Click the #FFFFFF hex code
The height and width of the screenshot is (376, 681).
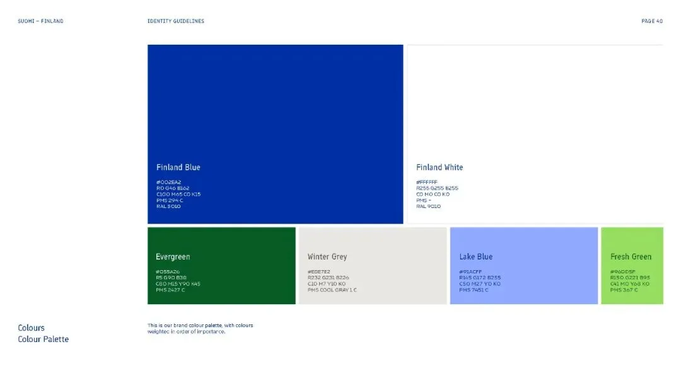pos(427,182)
